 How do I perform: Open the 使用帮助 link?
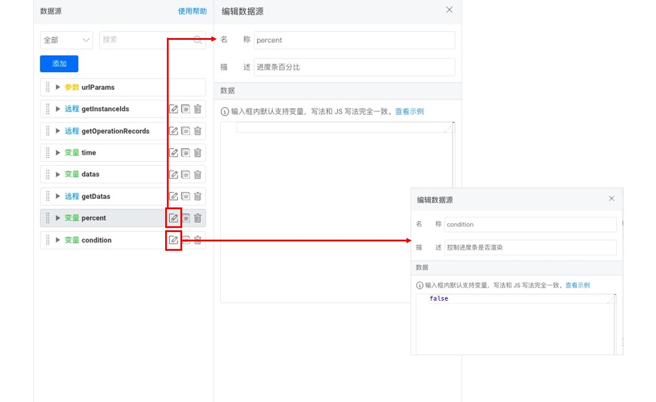pos(193,11)
